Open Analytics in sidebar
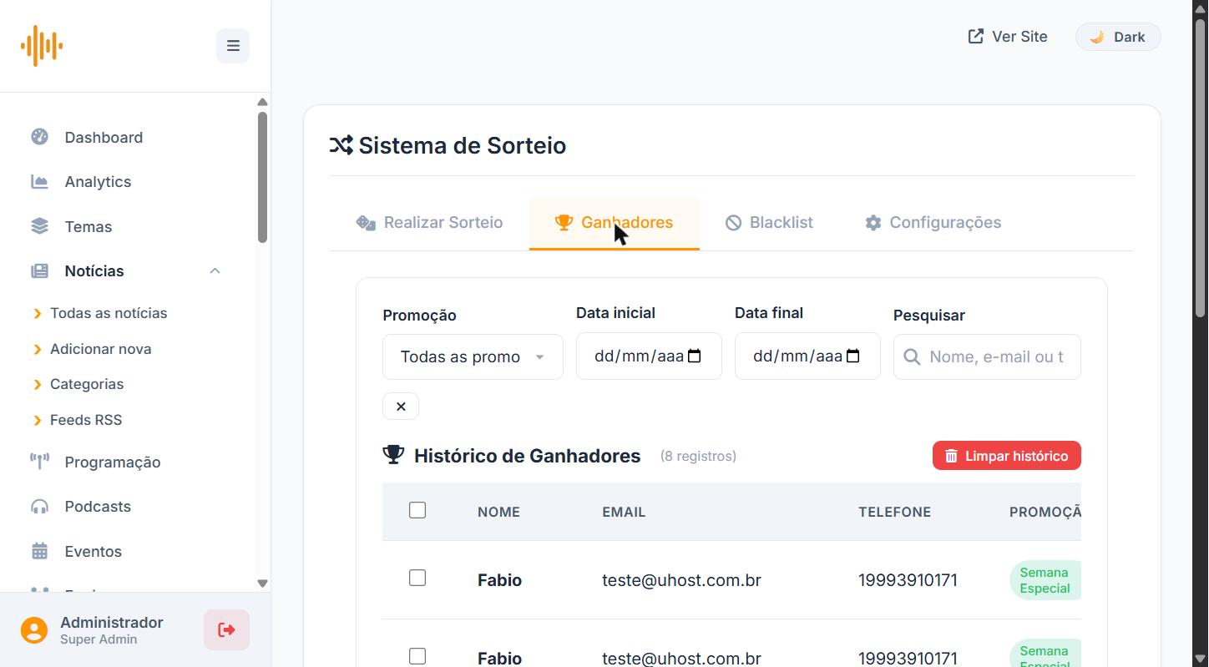The height and width of the screenshot is (667, 1209). 98,181
